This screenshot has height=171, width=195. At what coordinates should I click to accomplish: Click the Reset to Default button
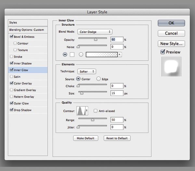117,138
